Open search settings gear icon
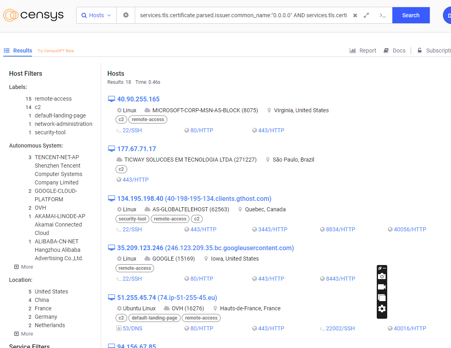This screenshot has width=451, height=348. pyautogui.click(x=126, y=15)
